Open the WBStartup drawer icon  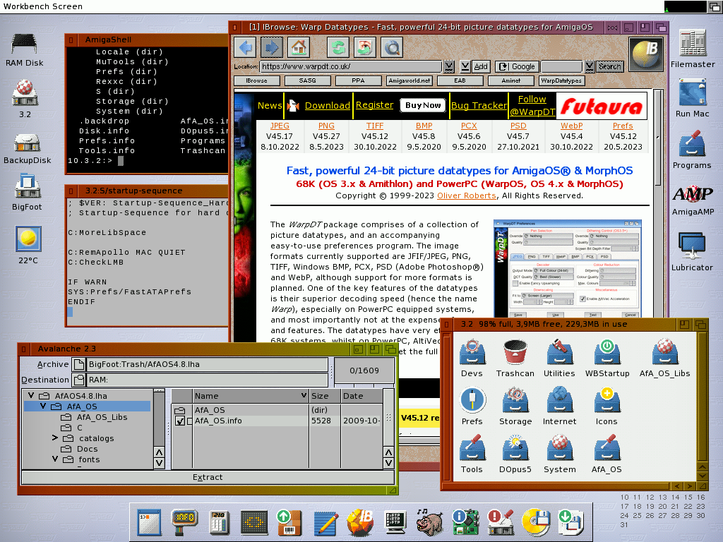tap(607, 359)
